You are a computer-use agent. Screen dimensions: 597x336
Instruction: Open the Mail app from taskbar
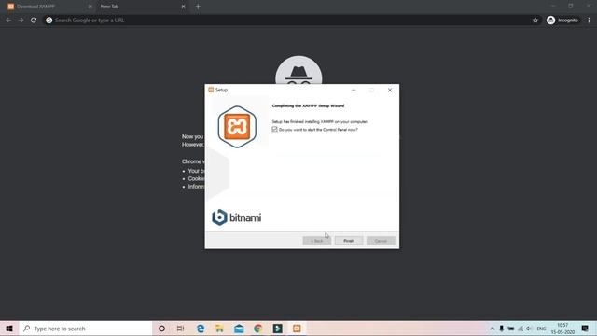239,329
